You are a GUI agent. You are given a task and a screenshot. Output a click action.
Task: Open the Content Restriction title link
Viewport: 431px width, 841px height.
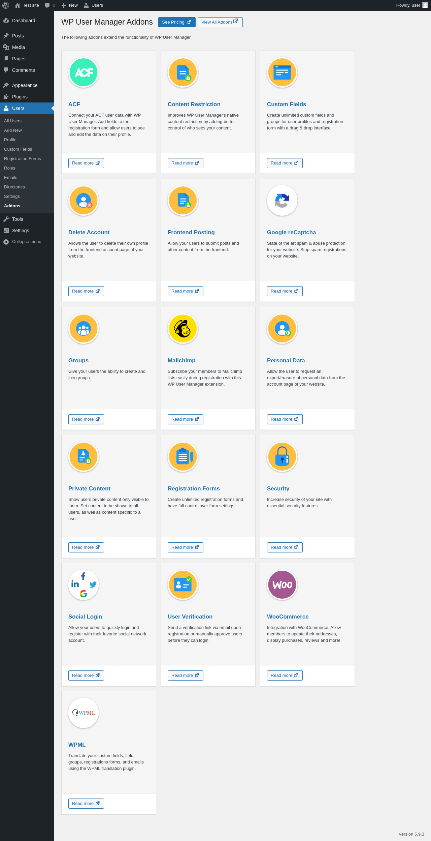[x=194, y=104]
